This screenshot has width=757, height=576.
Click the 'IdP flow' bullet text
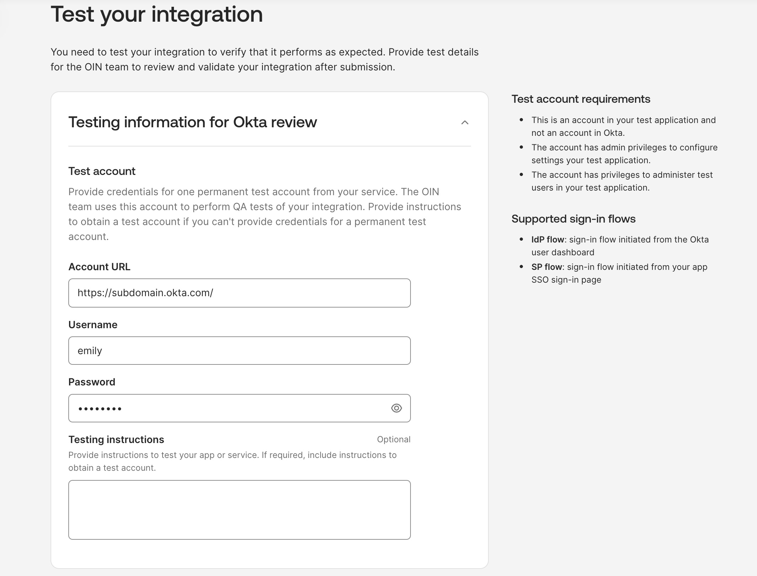click(x=620, y=246)
